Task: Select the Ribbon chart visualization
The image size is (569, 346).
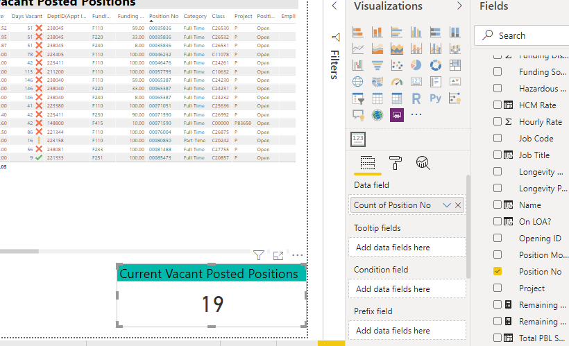Action: coord(455,49)
